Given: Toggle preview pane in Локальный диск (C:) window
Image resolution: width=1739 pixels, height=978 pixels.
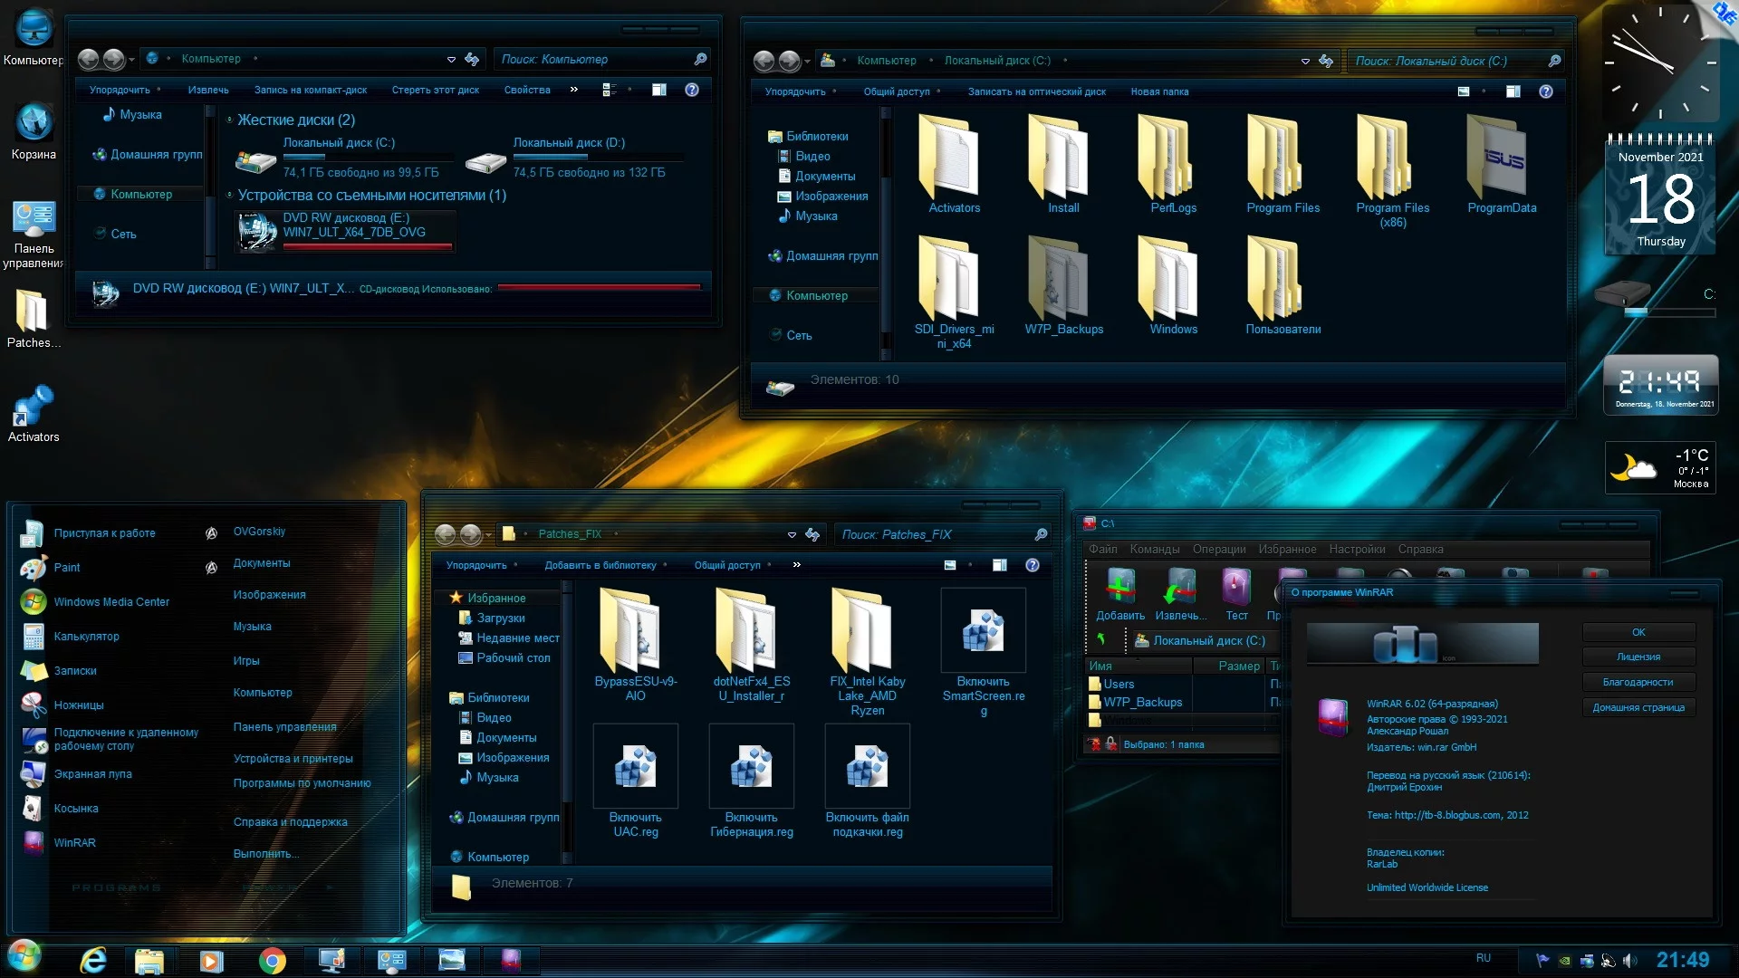Looking at the screenshot, I should (x=1513, y=91).
